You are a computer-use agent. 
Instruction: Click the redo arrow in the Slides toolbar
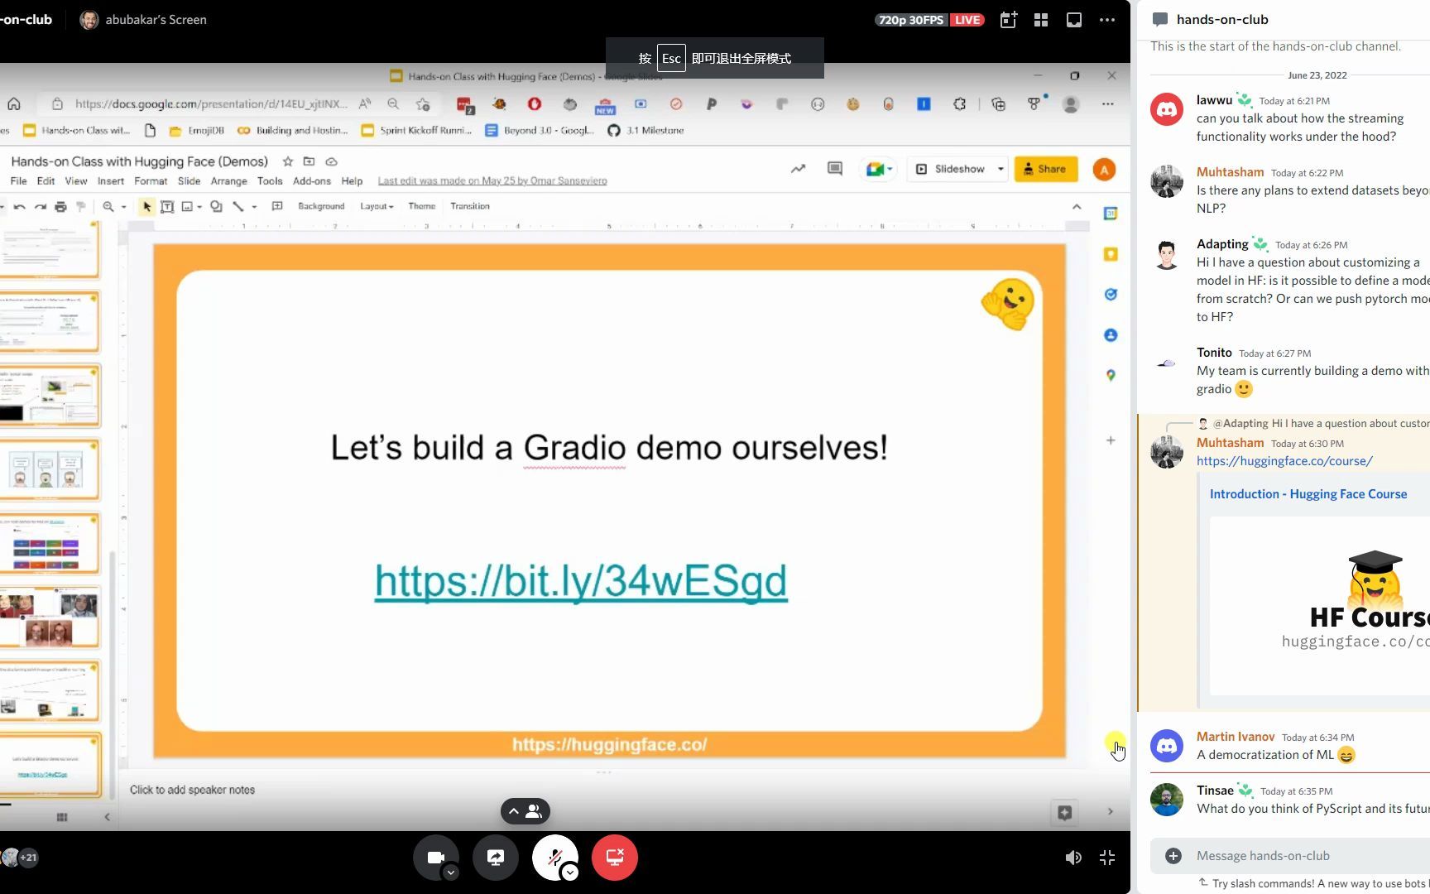pos(40,206)
